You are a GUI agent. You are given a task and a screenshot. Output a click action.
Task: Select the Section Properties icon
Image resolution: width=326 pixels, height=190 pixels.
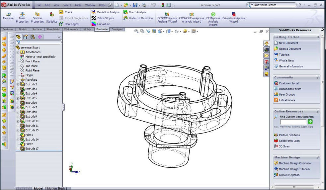click(37, 14)
